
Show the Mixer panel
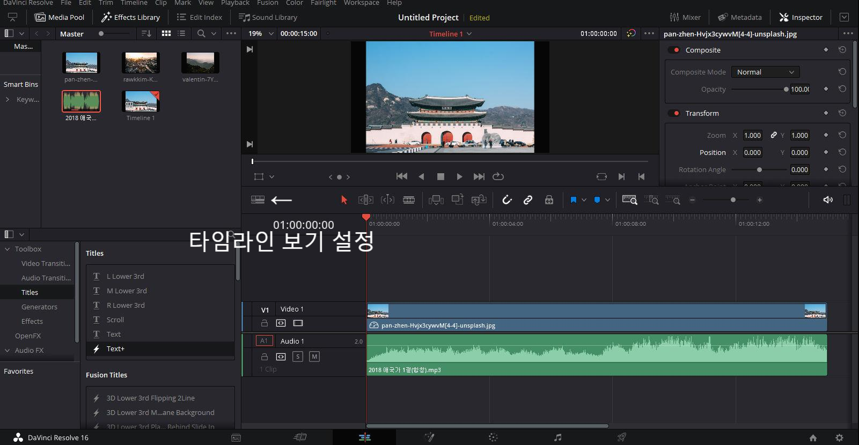(x=685, y=17)
